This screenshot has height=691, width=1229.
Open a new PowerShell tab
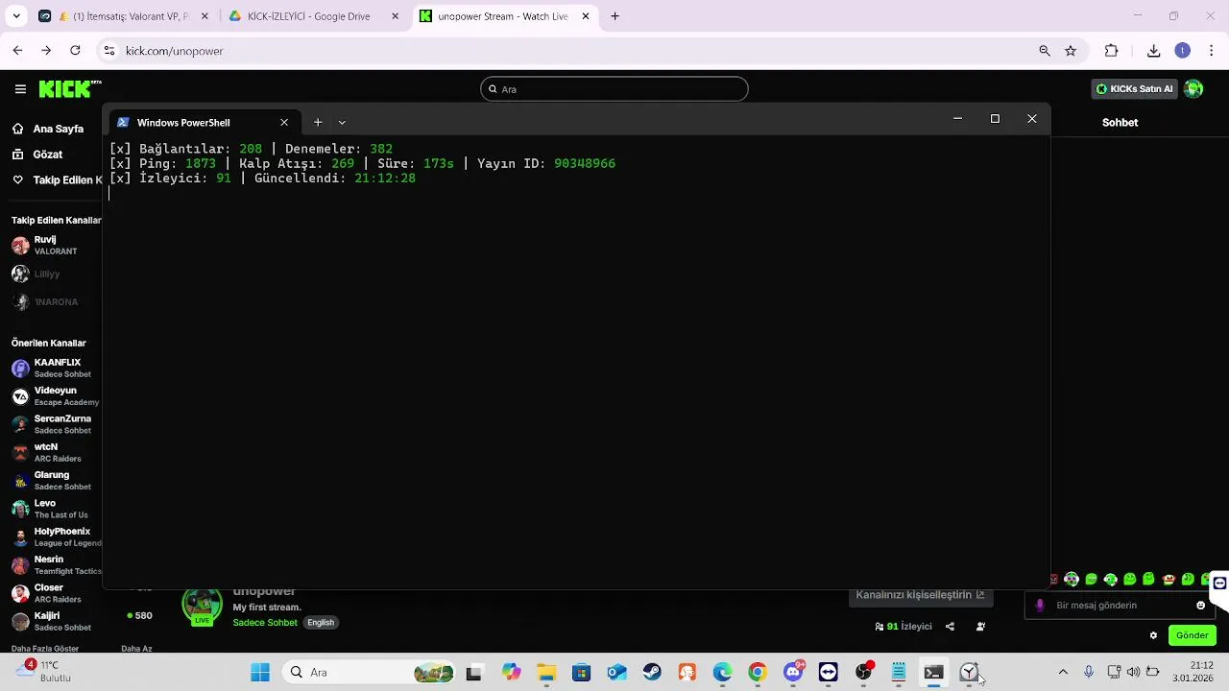(x=318, y=123)
